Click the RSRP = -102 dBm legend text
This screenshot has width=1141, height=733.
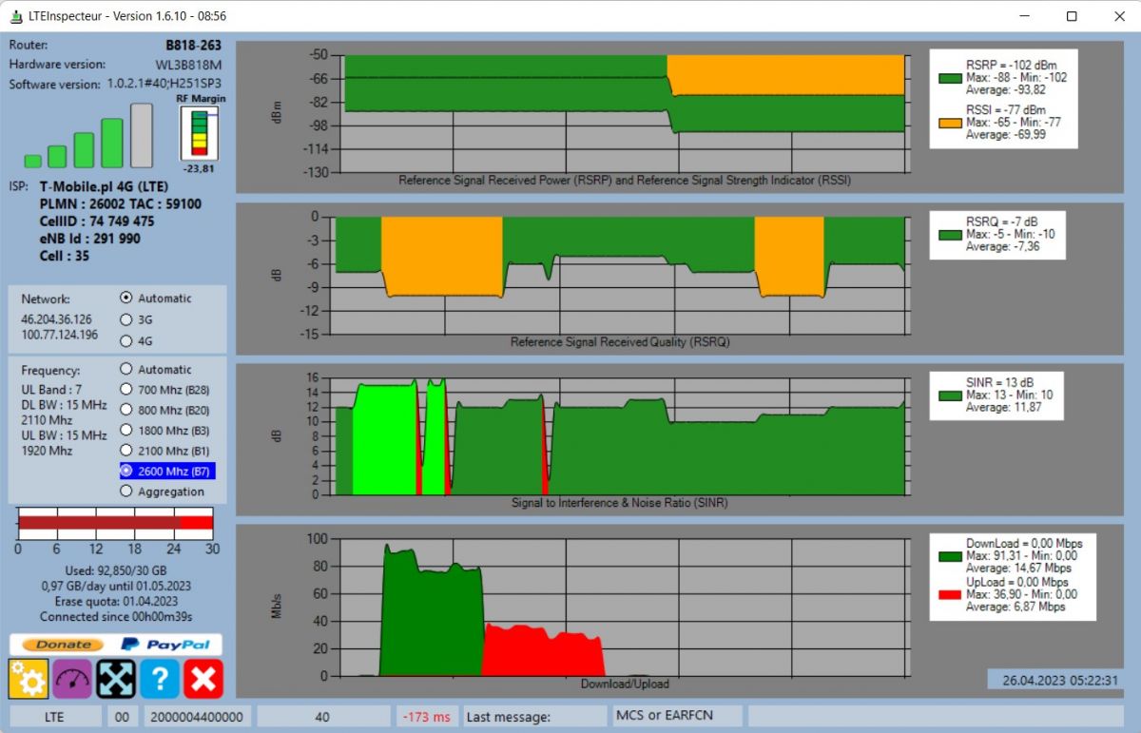(1011, 65)
